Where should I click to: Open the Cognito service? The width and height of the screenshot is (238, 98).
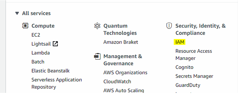185,67
